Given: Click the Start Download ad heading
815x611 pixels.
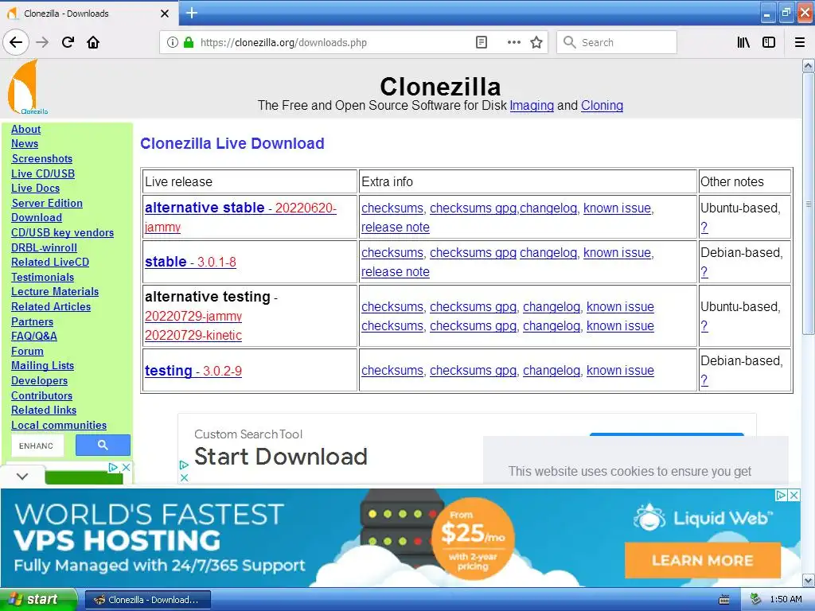Looking at the screenshot, I should (281, 457).
